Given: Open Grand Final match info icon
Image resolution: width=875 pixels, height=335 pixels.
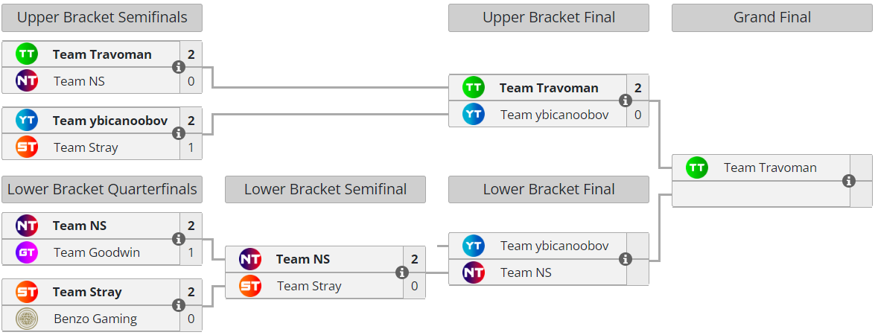Looking at the screenshot, I should coord(849,181).
